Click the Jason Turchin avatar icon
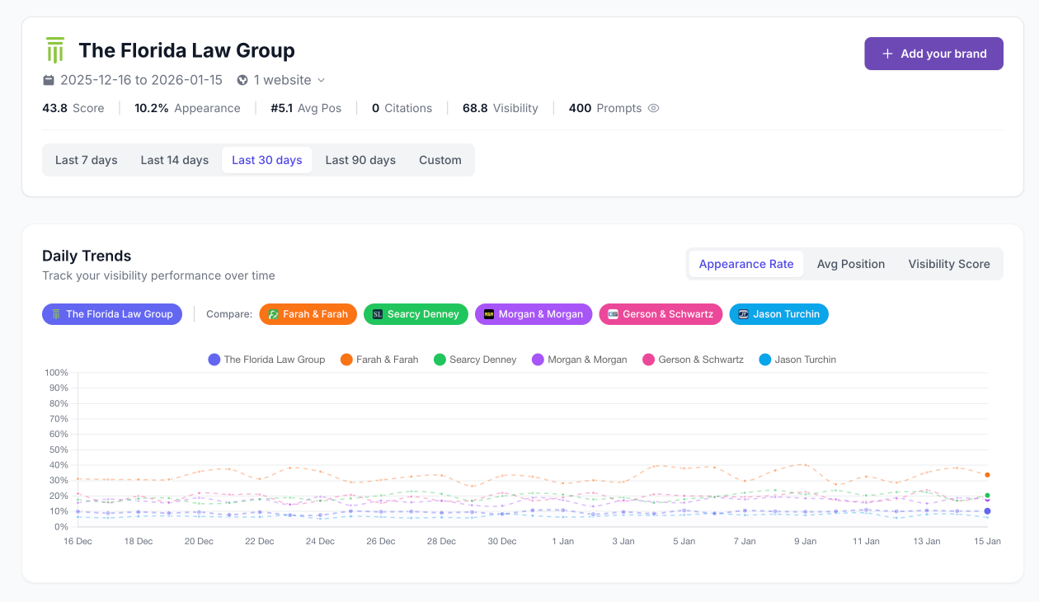 (743, 314)
